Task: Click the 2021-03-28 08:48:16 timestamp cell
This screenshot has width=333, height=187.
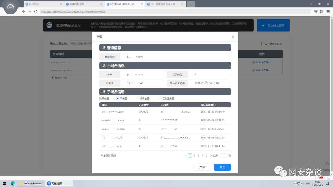Action: click(x=212, y=146)
